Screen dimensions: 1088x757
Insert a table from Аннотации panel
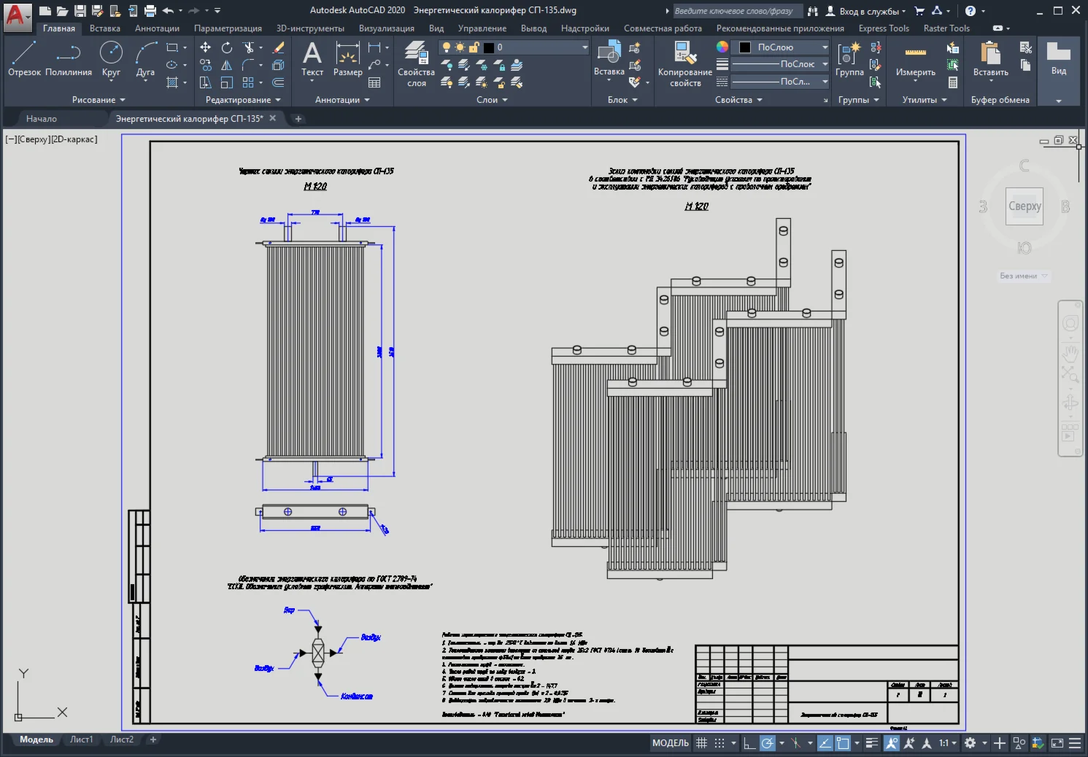374,82
